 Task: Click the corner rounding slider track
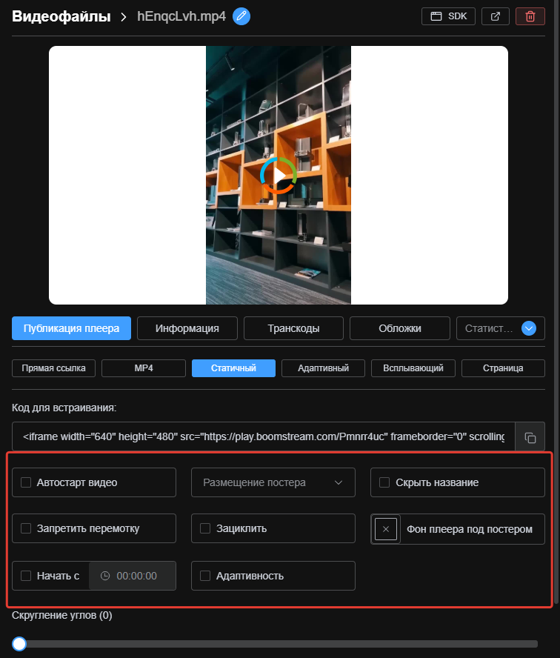(275, 644)
